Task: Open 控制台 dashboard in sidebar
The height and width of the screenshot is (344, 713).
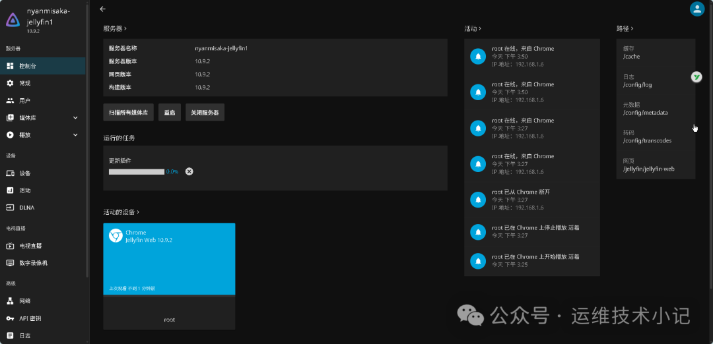Action: (x=43, y=66)
